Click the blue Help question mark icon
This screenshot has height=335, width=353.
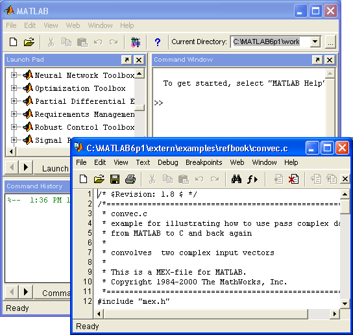pos(158,42)
